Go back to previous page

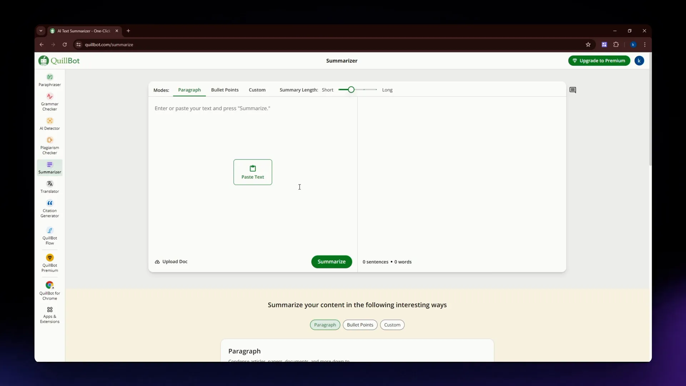tap(41, 45)
